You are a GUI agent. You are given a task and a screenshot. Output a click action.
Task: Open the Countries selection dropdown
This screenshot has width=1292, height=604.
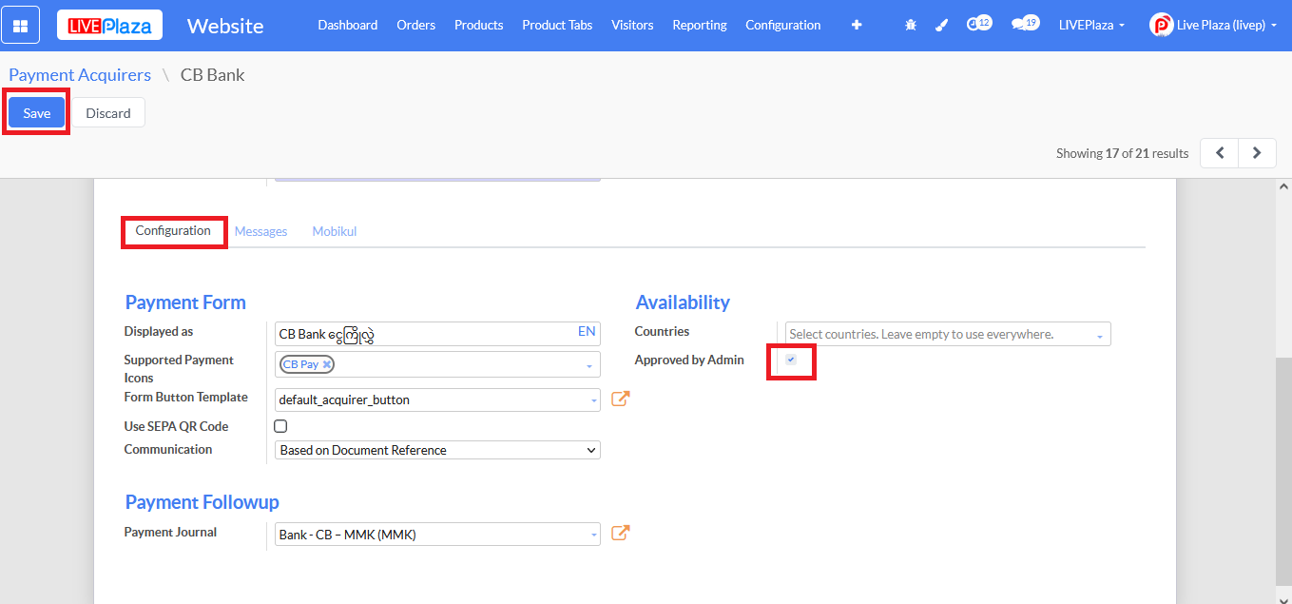(x=948, y=334)
